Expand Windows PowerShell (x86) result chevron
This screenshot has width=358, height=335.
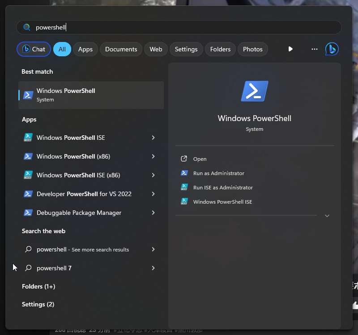153,156
